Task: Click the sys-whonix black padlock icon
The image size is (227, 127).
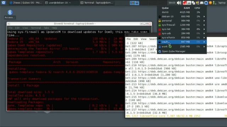Action: click(x=160, y=38)
